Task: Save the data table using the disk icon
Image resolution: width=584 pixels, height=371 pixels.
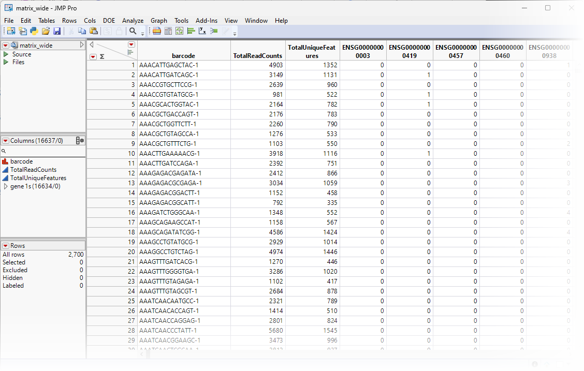Action: pyautogui.click(x=56, y=31)
